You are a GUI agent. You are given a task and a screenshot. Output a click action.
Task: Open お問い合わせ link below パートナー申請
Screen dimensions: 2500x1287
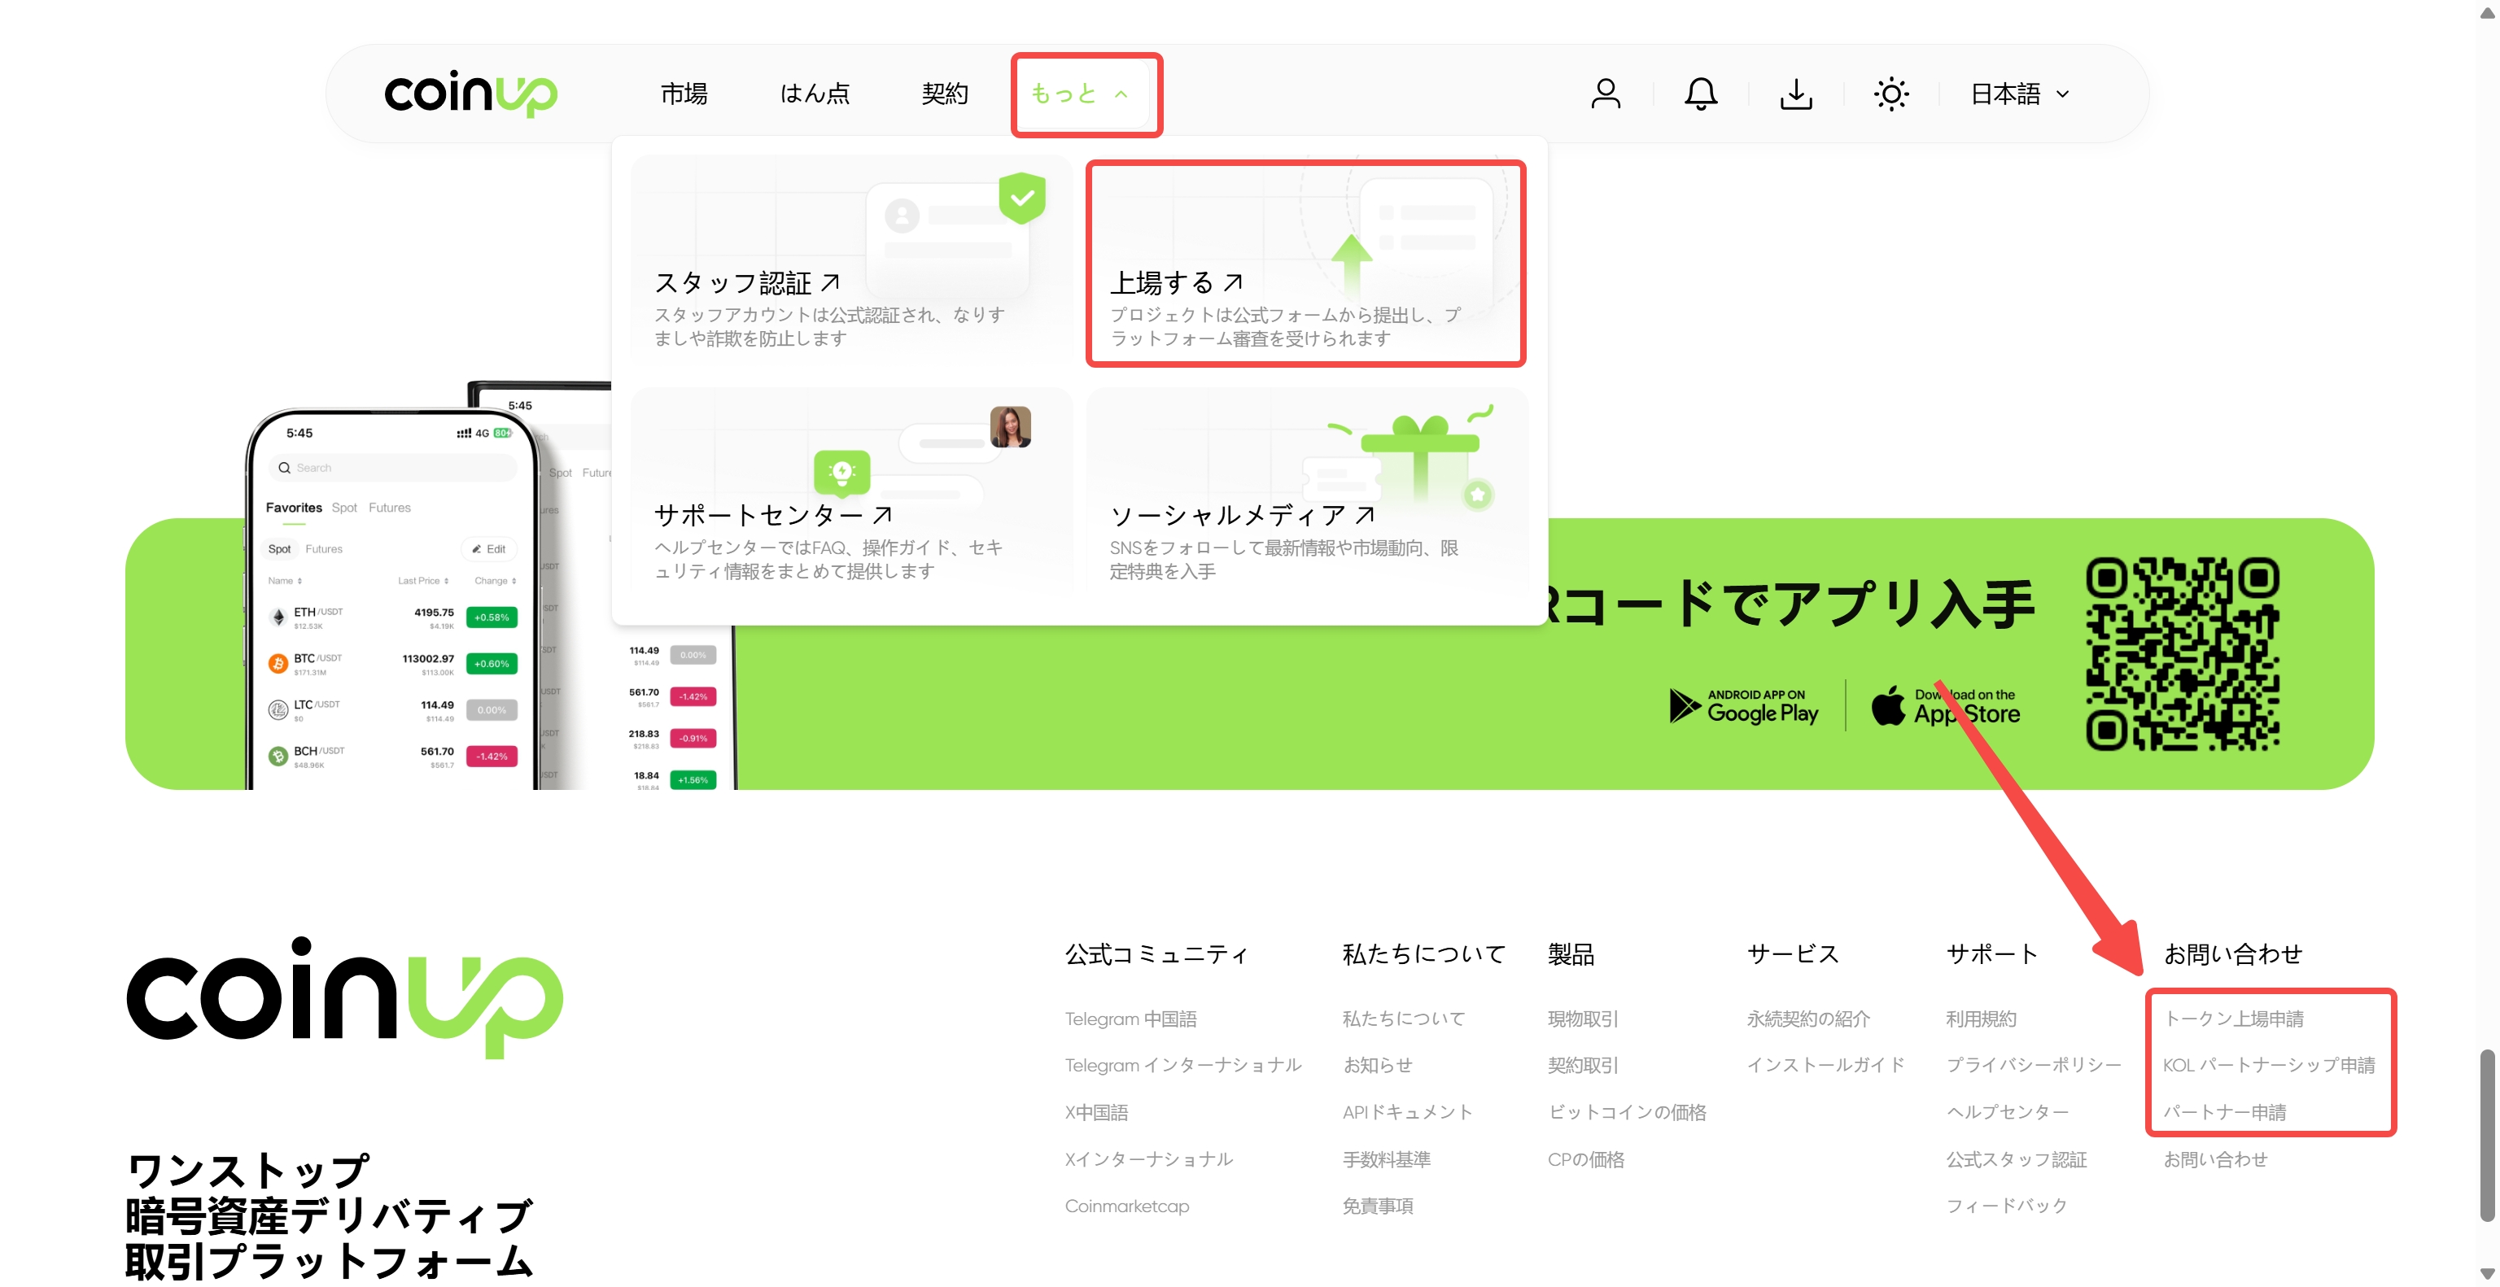(x=2216, y=1159)
